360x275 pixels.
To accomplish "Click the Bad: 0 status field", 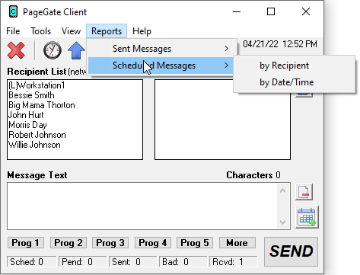I will coord(183,261).
